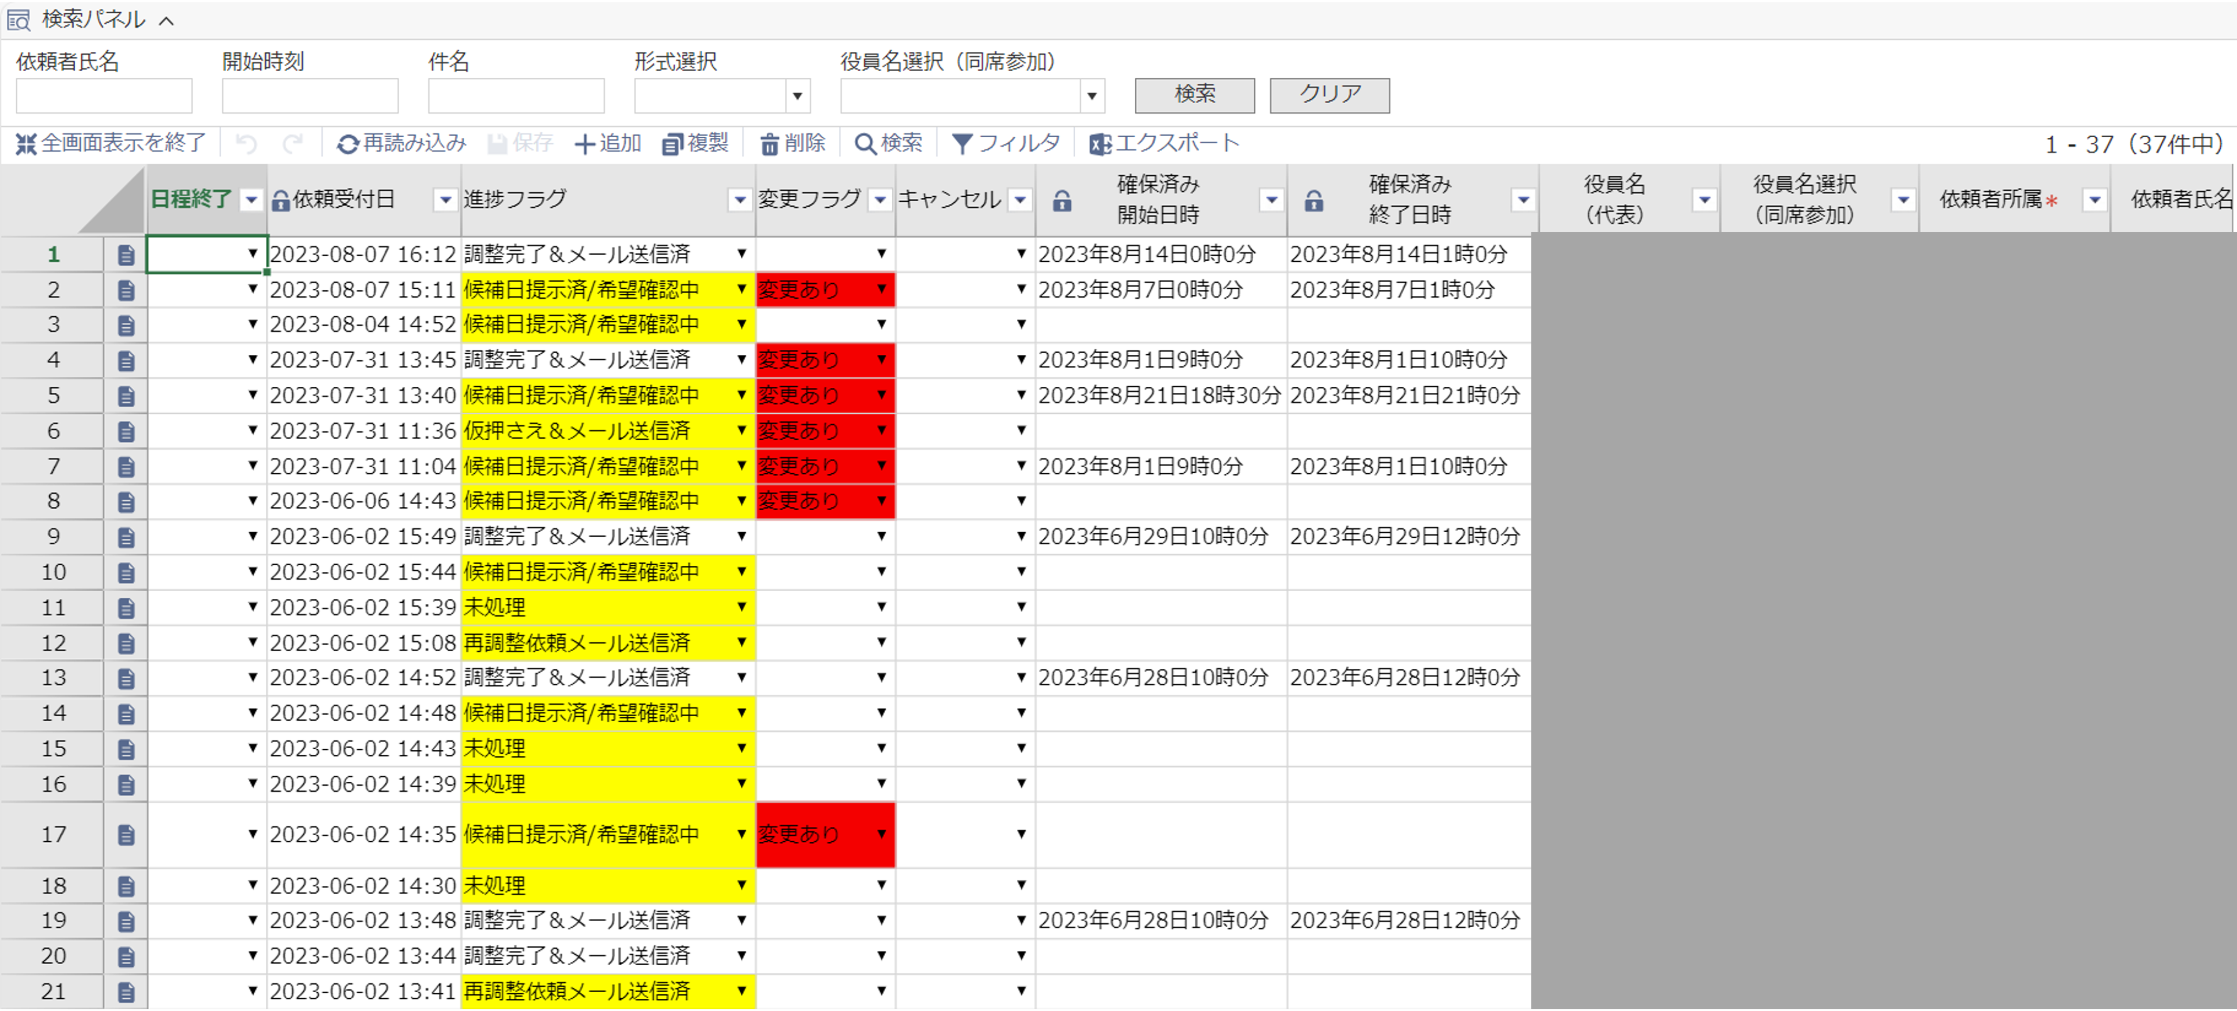This screenshot has height=1011, width=2237.
Task: Collapse the 検索パネル chevron
Action: 167,21
